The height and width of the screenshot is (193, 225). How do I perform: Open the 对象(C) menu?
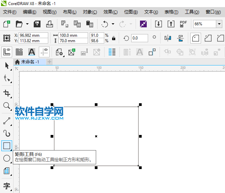[90, 12]
